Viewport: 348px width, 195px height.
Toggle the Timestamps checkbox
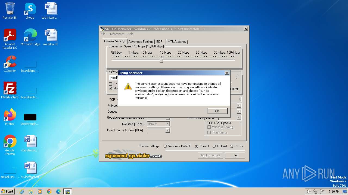(x=209, y=132)
